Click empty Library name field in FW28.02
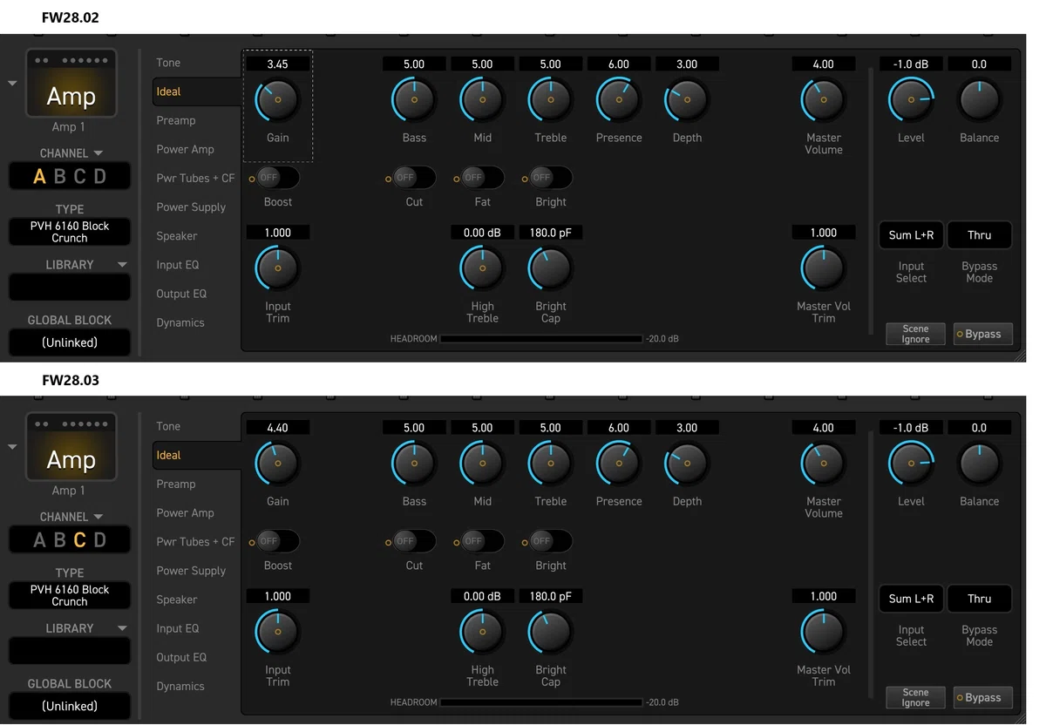 (70, 287)
